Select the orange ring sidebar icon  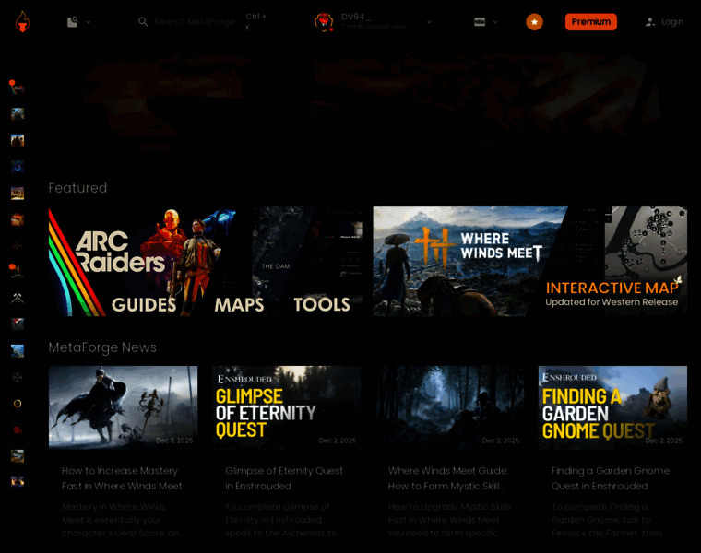pos(18,404)
